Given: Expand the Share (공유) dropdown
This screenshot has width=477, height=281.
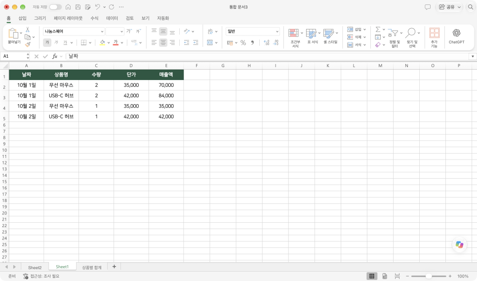Looking at the screenshot, I should click(x=459, y=7).
